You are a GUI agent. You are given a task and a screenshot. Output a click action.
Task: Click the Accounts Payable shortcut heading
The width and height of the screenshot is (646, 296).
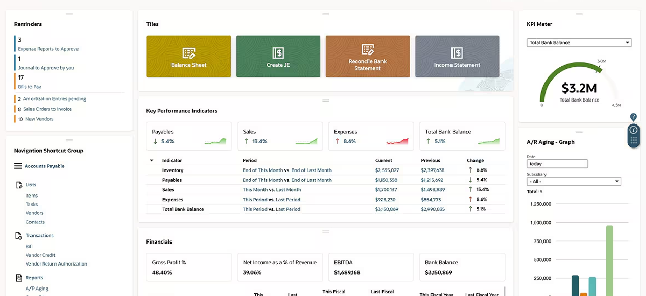point(45,166)
